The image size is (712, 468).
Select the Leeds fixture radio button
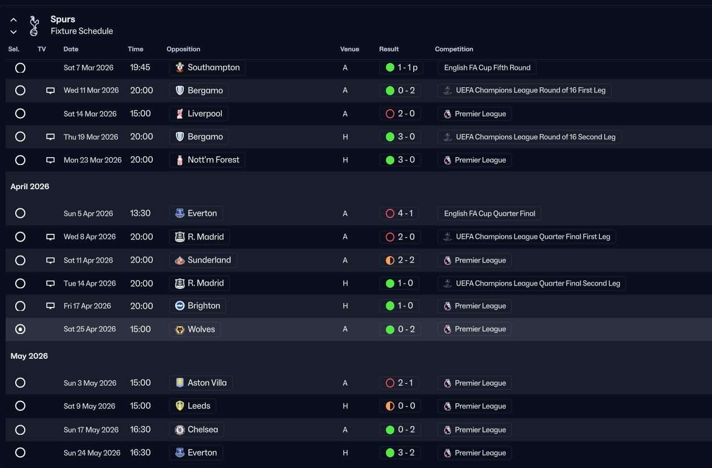coord(20,406)
